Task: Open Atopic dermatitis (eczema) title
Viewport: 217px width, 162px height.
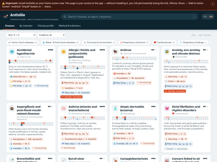Action: (x=132, y=108)
